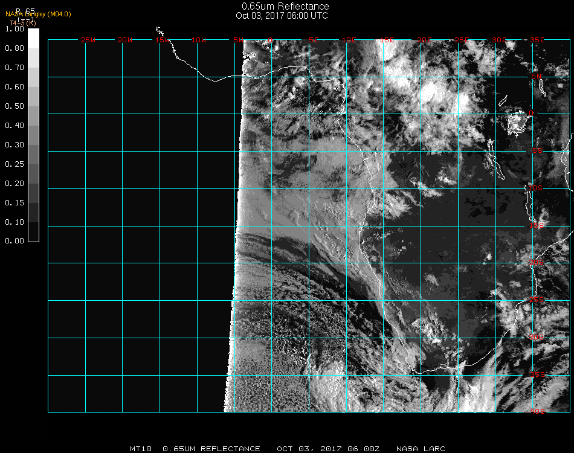Click the 5N latitude label
The width and height of the screenshot is (574, 453).
point(536,76)
